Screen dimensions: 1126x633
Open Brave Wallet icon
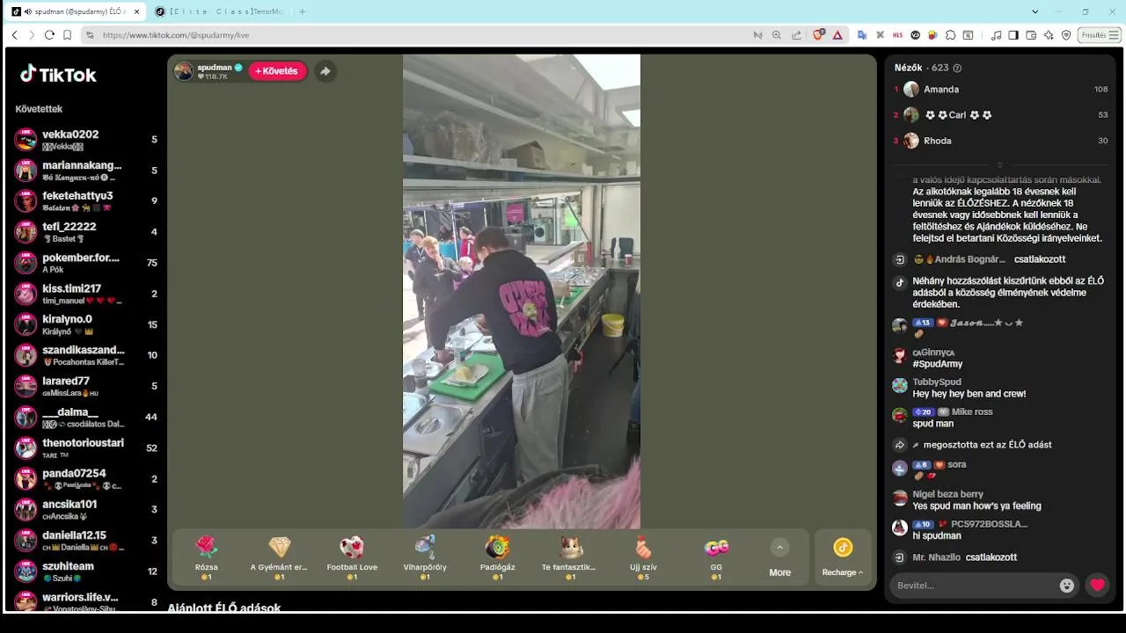(x=1031, y=35)
